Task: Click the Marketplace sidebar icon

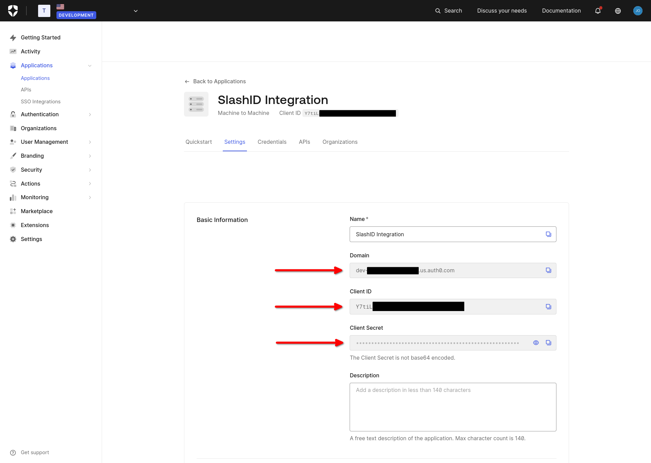Action: 13,211
